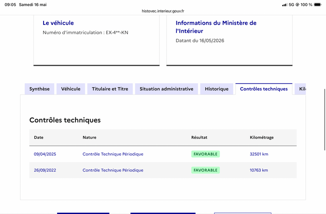326x214 pixels.
Task: Tap the orientation lock icon in status bar
Action: point(297,4)
